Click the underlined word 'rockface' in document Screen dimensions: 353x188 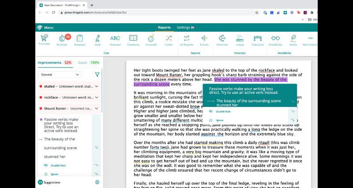click(267, 70)
